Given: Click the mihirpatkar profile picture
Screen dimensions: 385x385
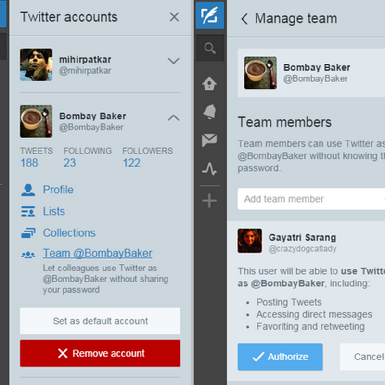Looking at the screenshot, I should click(36, 64).
